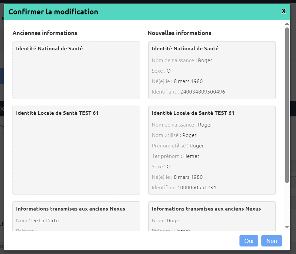
Task: Click old Nexus name De La Porte
Action: coord(45,221)
